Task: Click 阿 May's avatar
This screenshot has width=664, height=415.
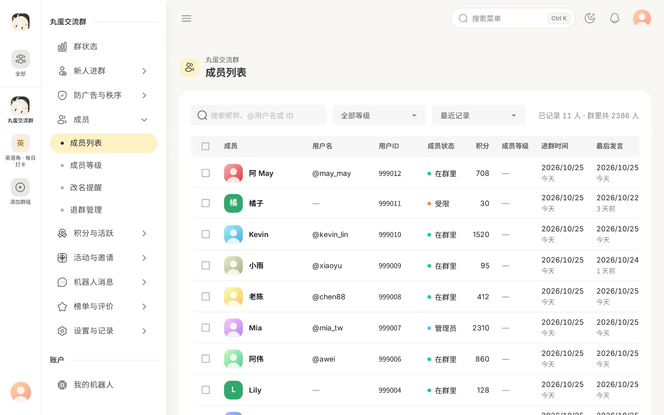Action: [x=233, y=173]
